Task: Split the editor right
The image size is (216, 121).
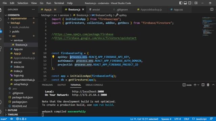Action: (x=212, y=9)
